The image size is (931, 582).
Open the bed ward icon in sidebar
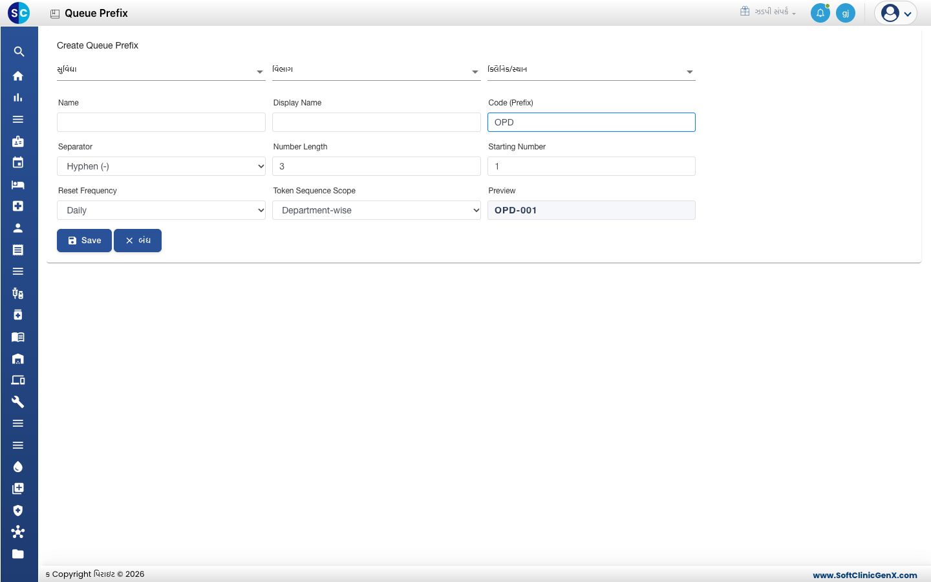(x=18, y=184)
